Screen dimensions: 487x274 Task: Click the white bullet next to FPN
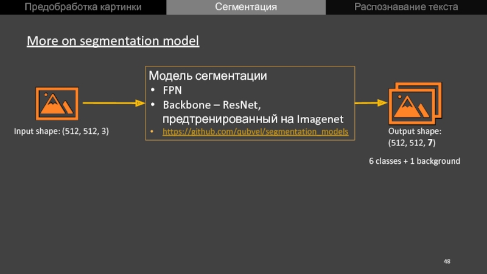tap(153, 90)
